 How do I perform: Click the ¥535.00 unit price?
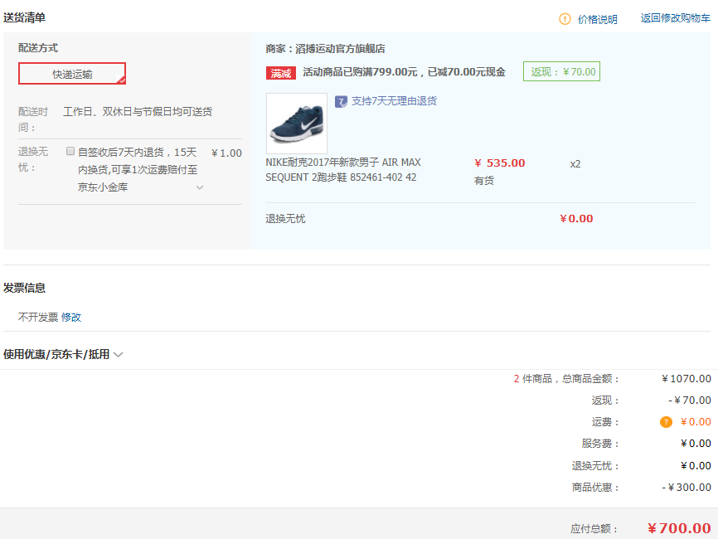click(500, 163)
